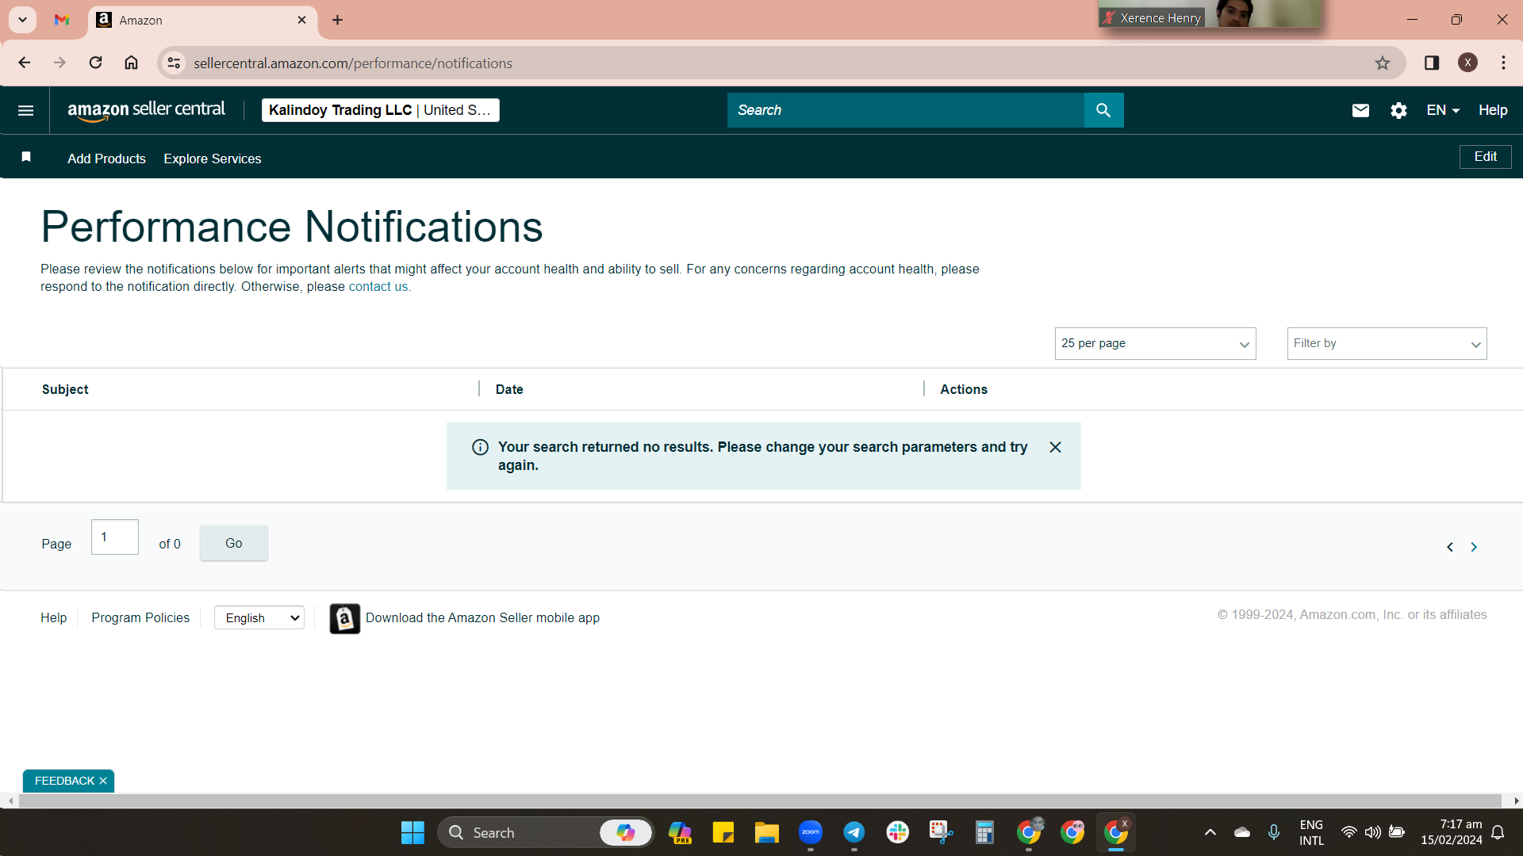The width and height of the screenshot is (1523, 856).
Task: Open File Explorer from the taskbar
Action: (766, 832)
